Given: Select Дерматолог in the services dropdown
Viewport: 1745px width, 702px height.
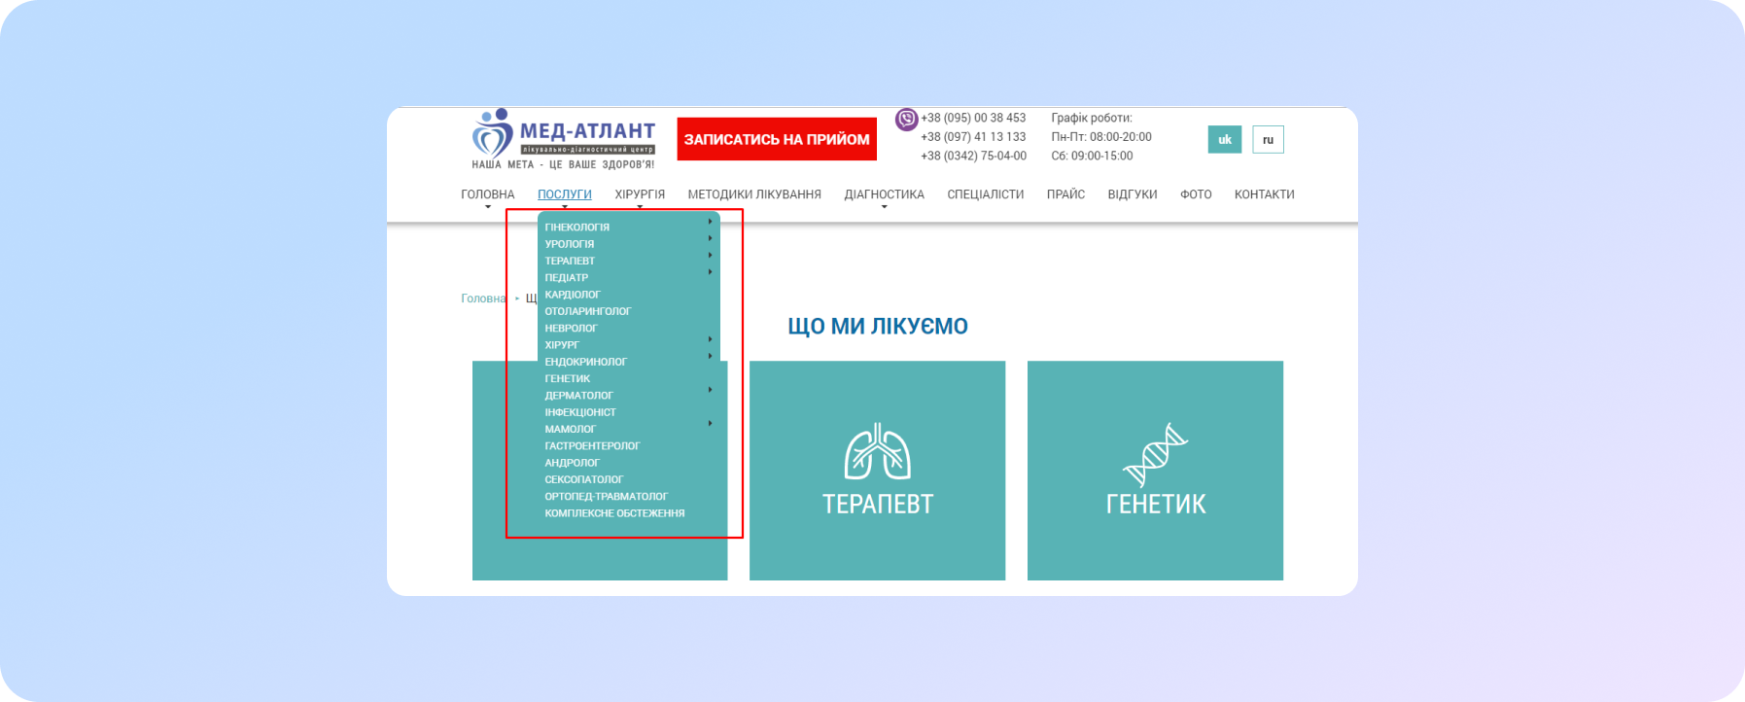Looking at the screenshot, I should coord(579,396).
